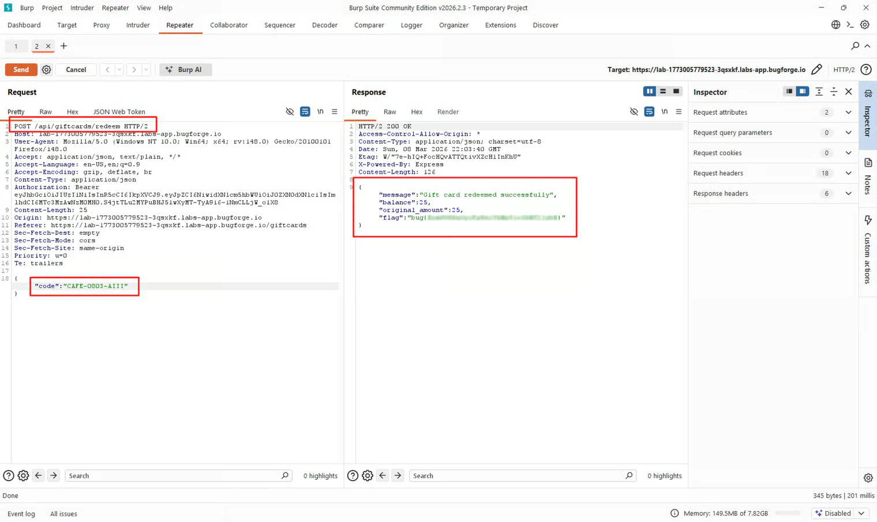The width and height of the screenshot is (877, 522).
Task: Open the Custom actions side panel
Action: (868, 250)
